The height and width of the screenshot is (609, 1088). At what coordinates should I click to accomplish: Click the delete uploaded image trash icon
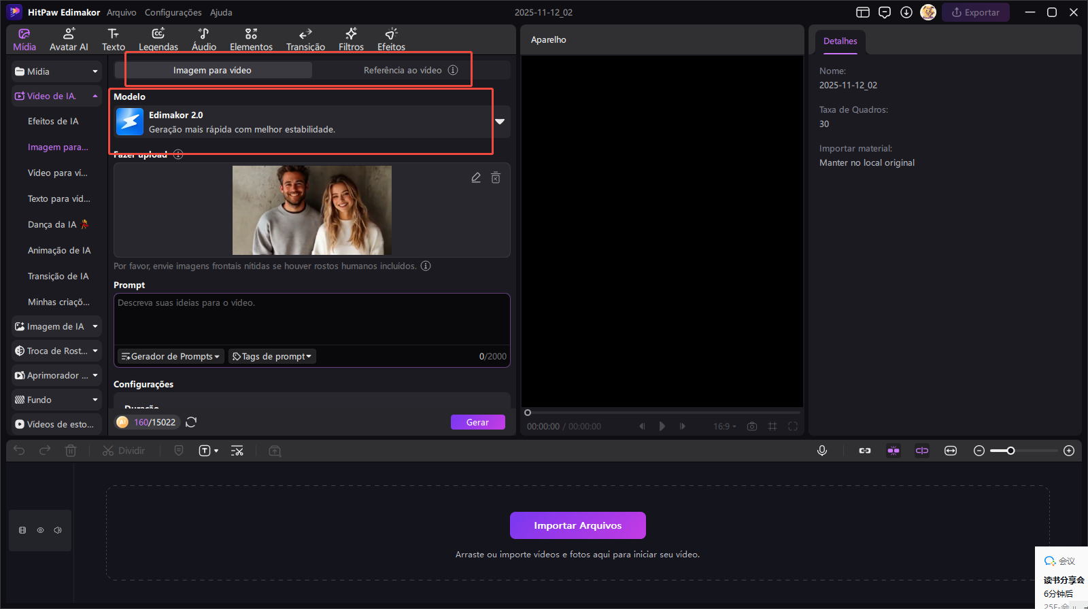496,177
